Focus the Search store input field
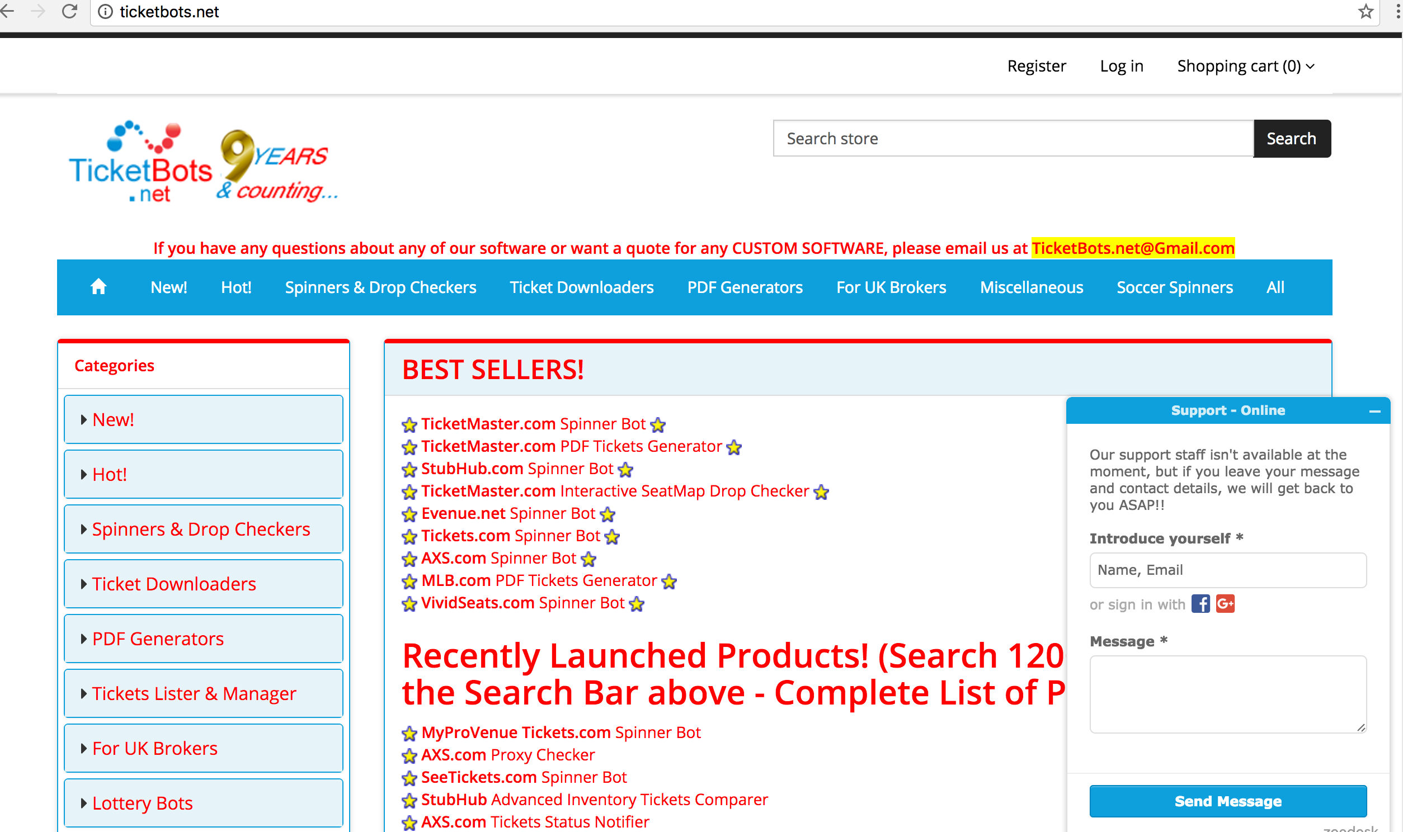 pyautogui.click(x=1013, y=139)
